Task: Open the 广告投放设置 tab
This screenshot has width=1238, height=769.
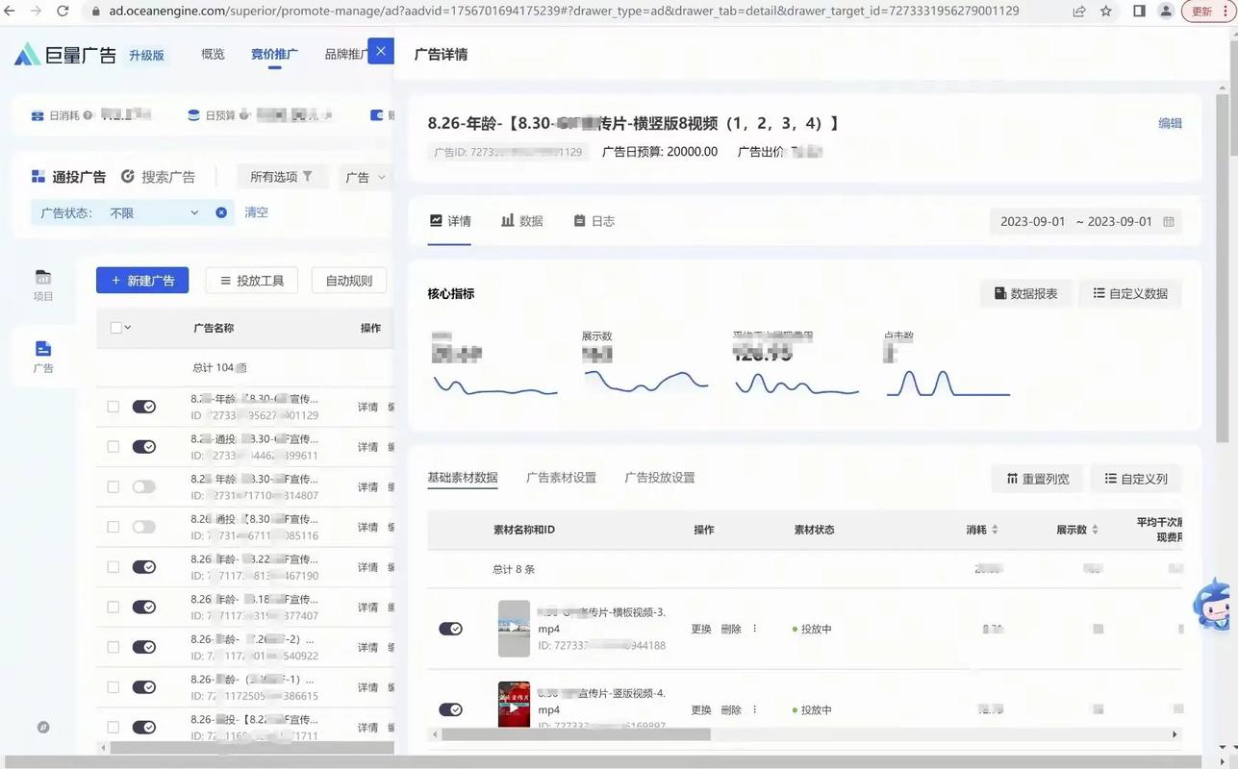Action: click(x=660, y=478)
